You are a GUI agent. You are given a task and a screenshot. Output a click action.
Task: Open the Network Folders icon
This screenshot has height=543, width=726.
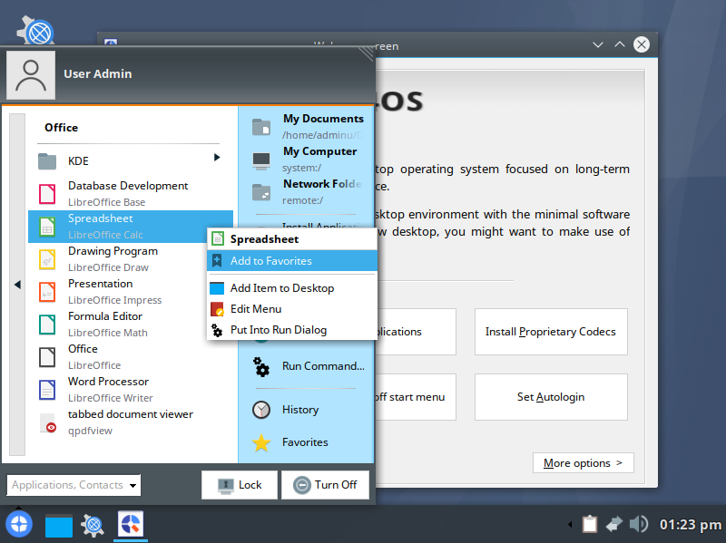click(x=261, y=192)
